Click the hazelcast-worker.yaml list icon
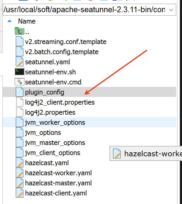 (20, 172)
